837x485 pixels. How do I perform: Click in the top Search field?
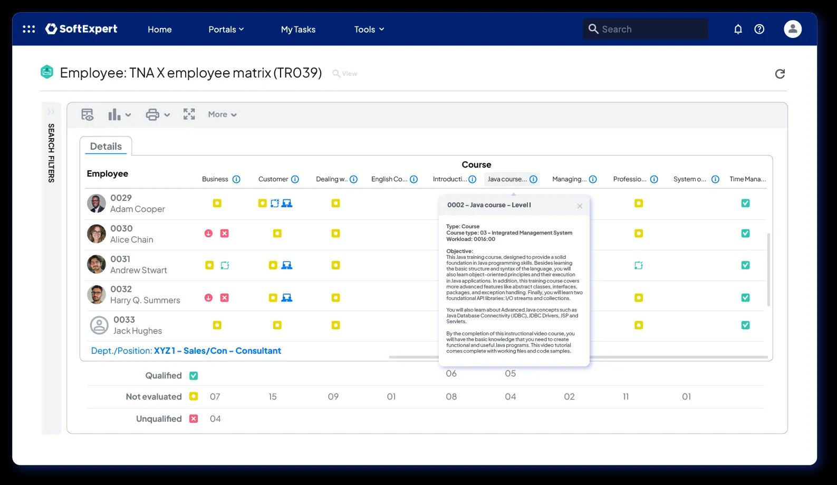646,29
